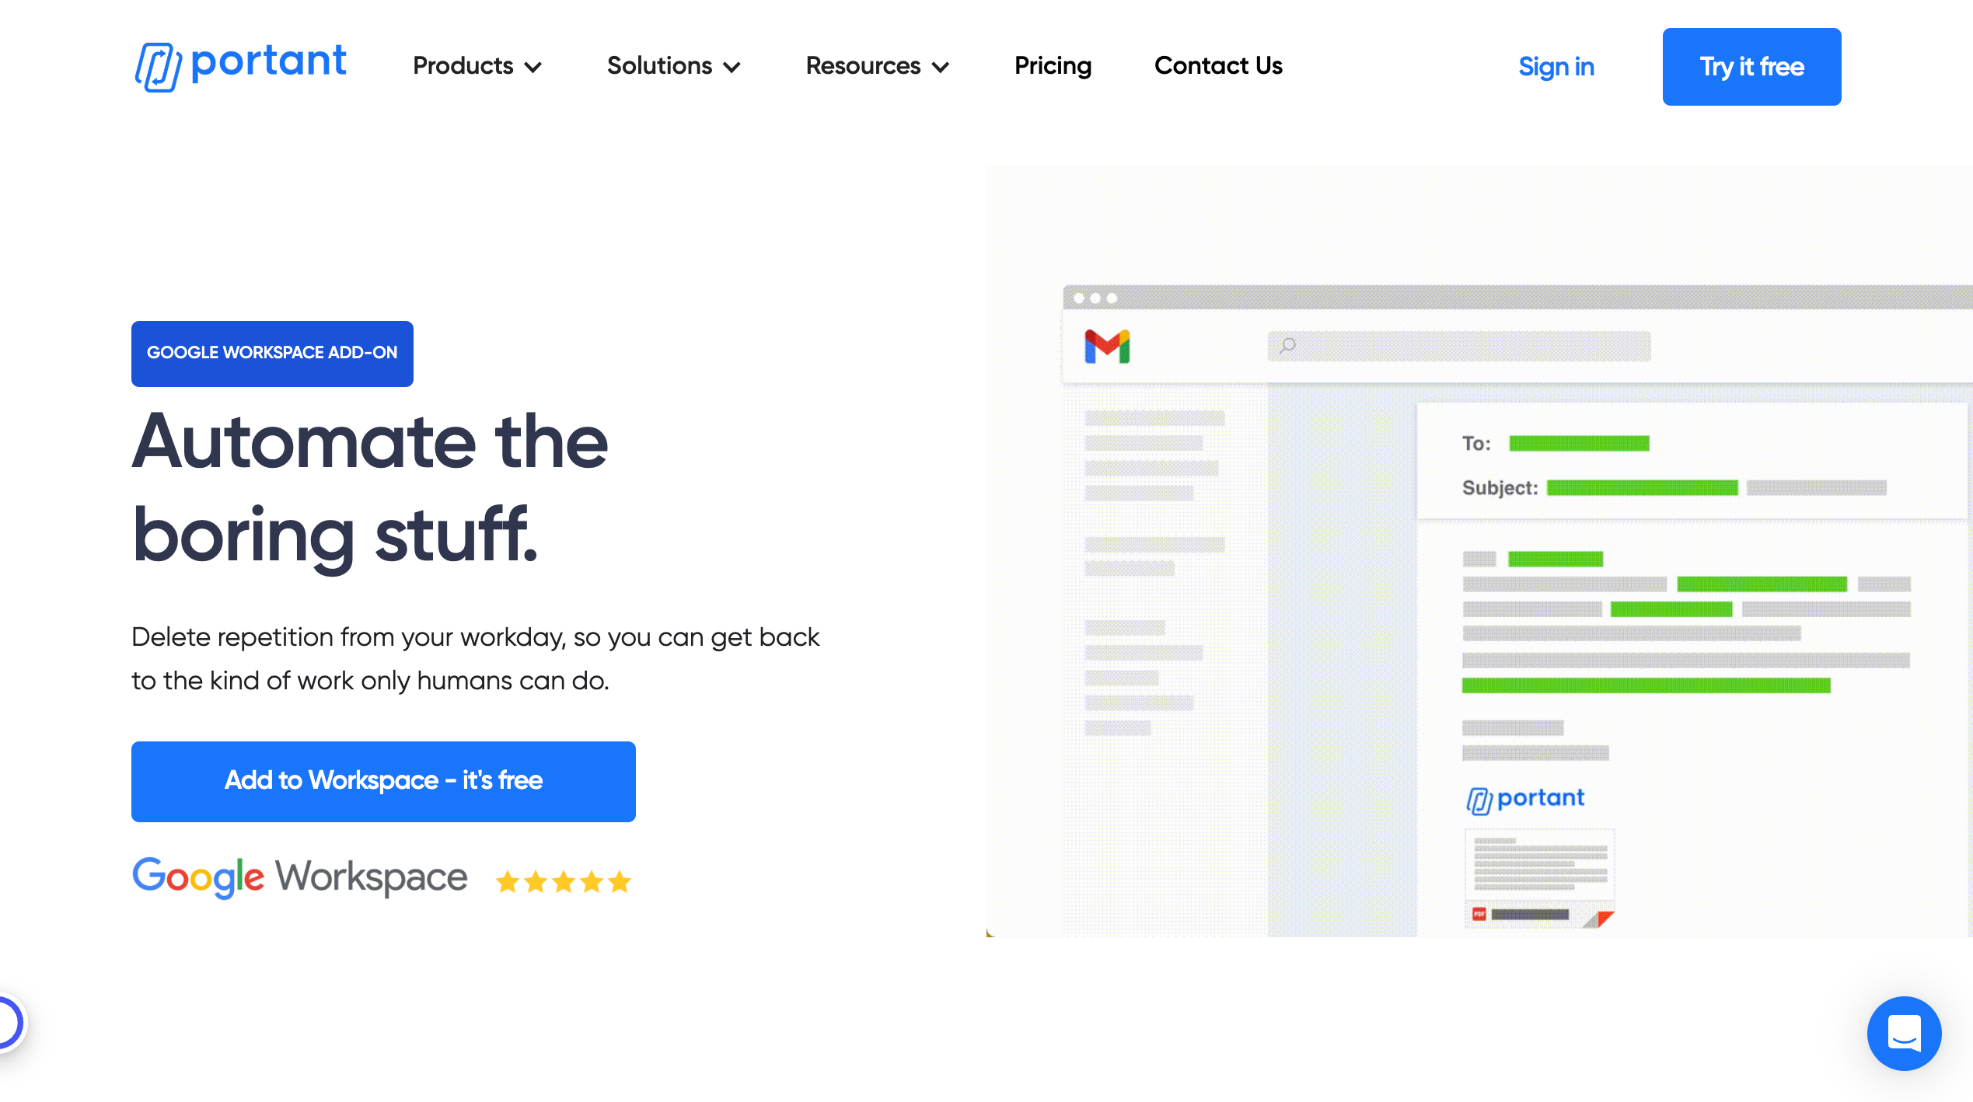The height and width of the screenshot is (1102, 1973).
Task: Click the 'Try it free' button
Action: point(1751,66)
